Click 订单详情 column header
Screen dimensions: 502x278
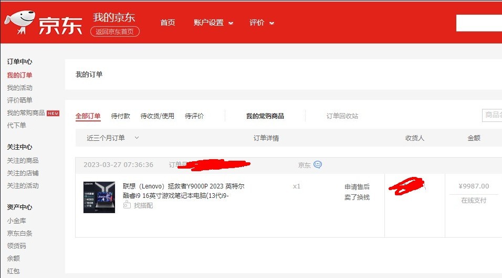tap(266, 138)
